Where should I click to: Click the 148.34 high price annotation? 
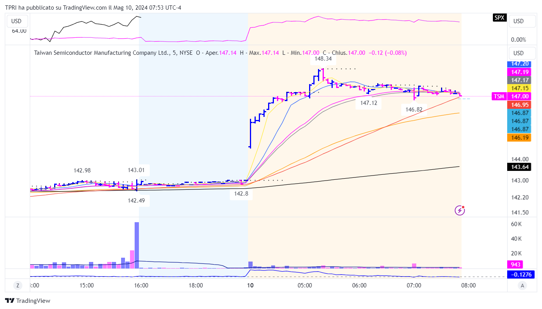coord(323,59)
